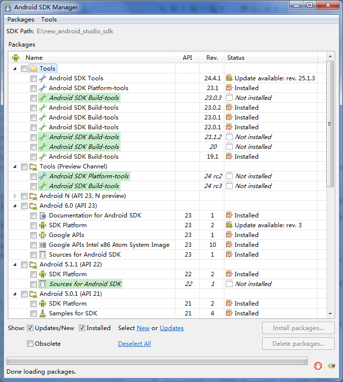The width and height of the screenshot is (343, 382).
Task: Click the Android icon next to Google APIs
Action: coord(43,235)
